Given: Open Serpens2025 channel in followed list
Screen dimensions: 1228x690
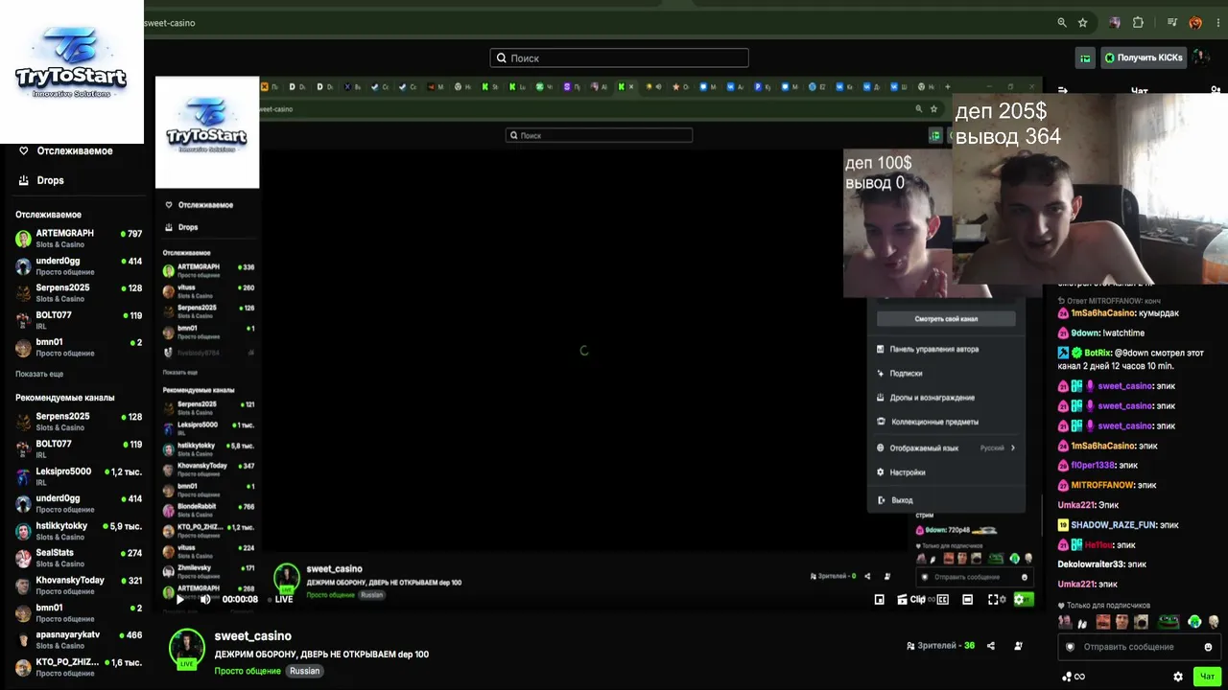Looking at the screenshot, I should click(79, 293).
